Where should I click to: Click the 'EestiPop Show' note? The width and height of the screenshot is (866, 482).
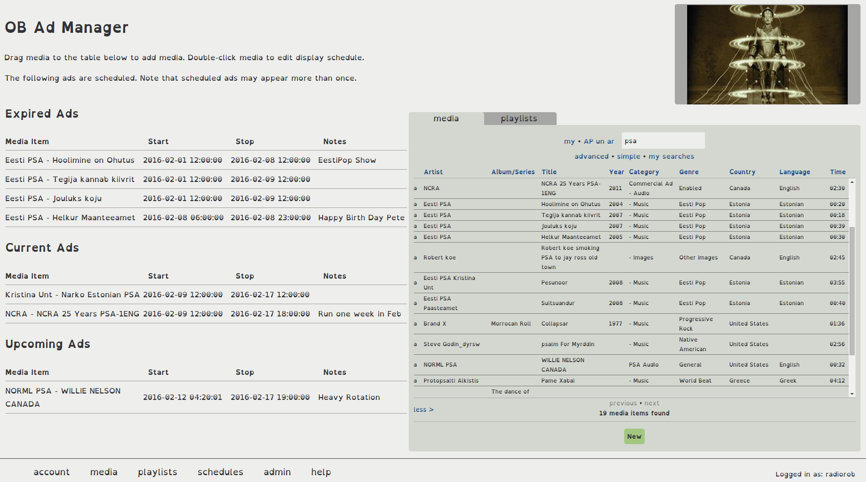pos(347,160)
